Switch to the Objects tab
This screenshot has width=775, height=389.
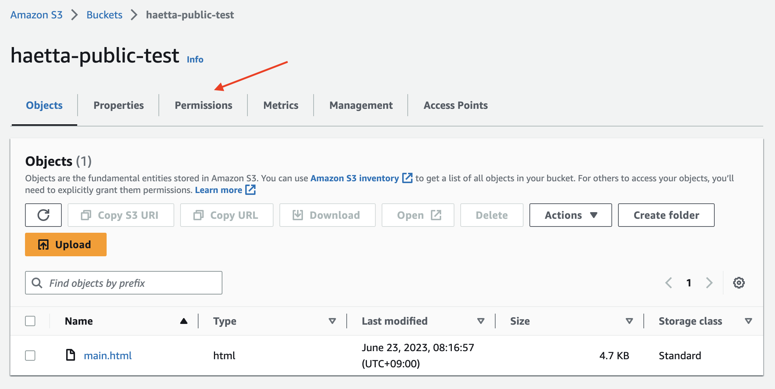(44, 105)
